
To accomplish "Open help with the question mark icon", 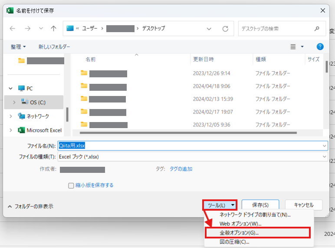I will point(320,46).
